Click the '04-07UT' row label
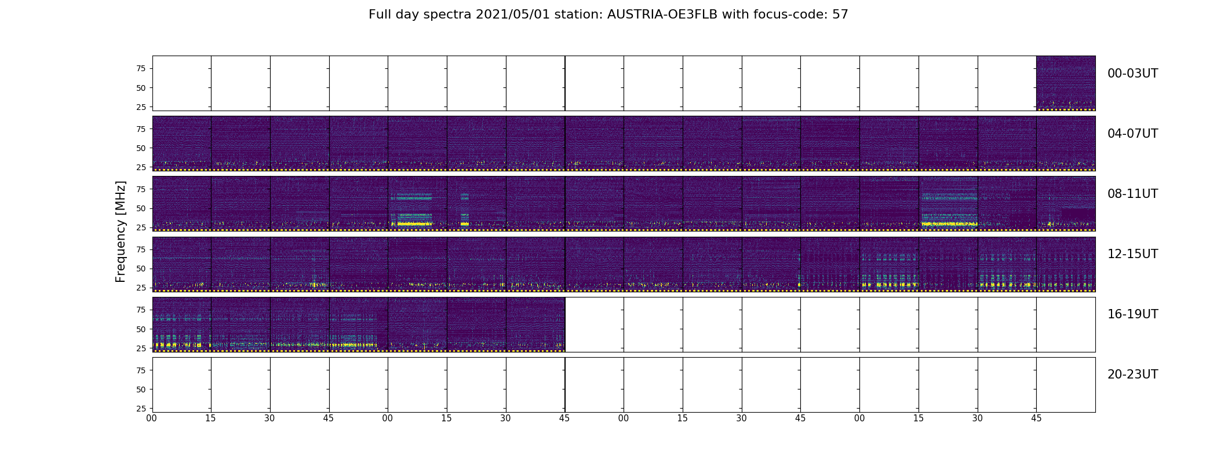The width and height of the screenshot is (1217, 463). pyautogui.click(x=1132, y=134)
